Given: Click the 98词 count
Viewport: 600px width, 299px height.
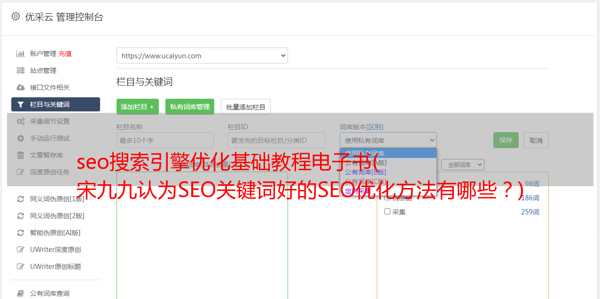Looking at the screenshot, I should point(532,184).
